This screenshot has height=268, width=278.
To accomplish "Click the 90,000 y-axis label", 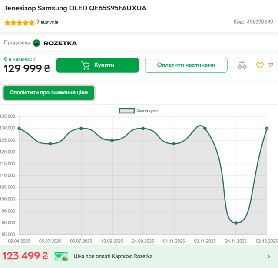I will pyautogui.click(x=8, y=223).
